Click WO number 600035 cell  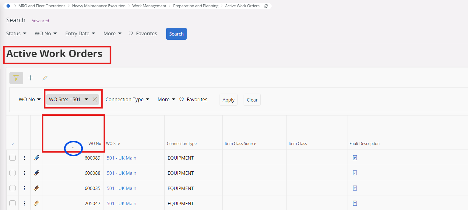coord(93,188)
